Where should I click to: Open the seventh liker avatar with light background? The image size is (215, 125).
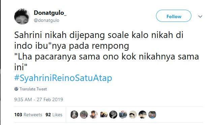(133, 115)
